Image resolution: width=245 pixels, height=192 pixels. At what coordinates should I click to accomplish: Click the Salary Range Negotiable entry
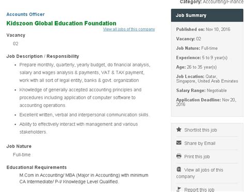[201, 90]
